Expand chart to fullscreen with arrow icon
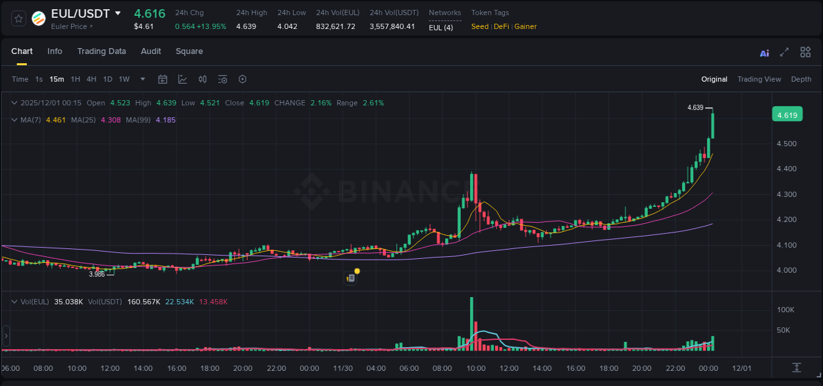This screenshot has width=823, height=386. pyautogui.click(x=785, y=52)
